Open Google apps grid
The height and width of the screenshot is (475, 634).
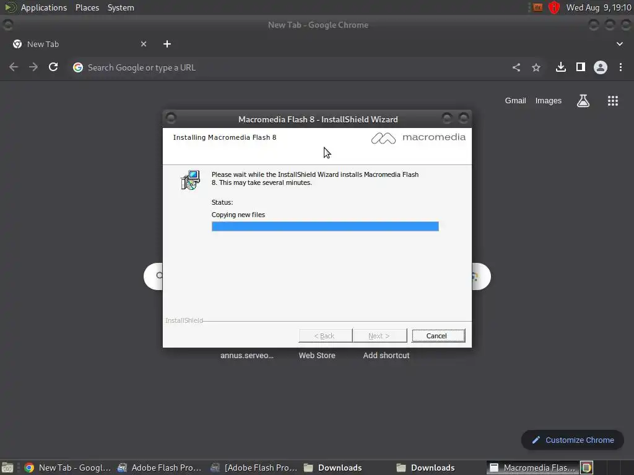[613, 101]
